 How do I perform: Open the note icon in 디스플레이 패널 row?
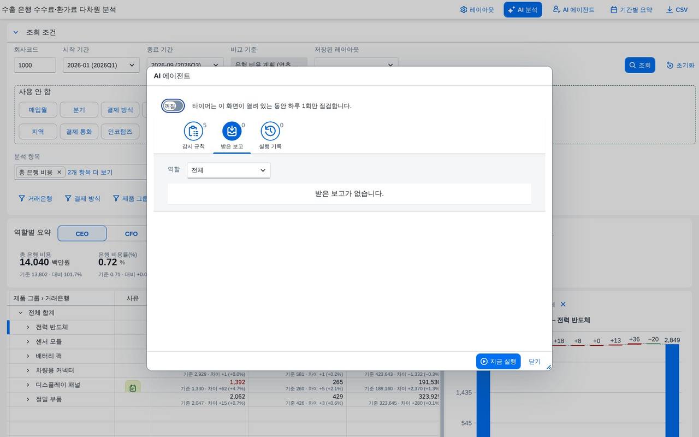(x=133, y=387)
